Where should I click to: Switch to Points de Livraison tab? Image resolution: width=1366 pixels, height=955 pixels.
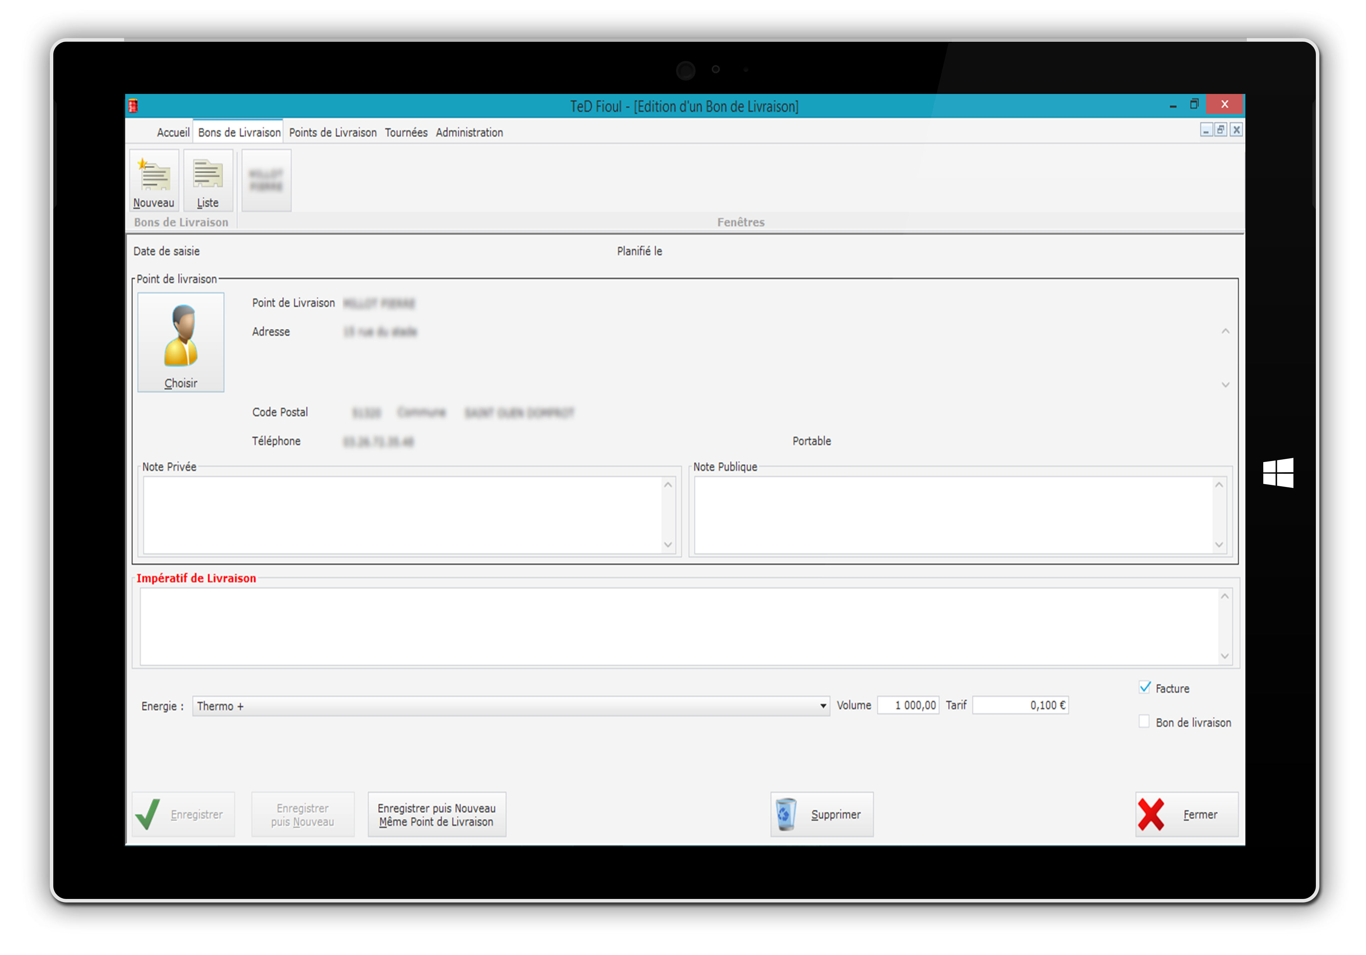pyautogui.click(x=333, y=133)
